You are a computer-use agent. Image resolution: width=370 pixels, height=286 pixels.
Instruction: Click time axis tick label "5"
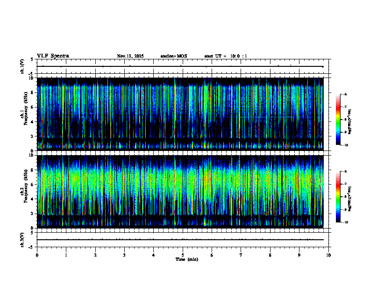[x=183, y=255]
